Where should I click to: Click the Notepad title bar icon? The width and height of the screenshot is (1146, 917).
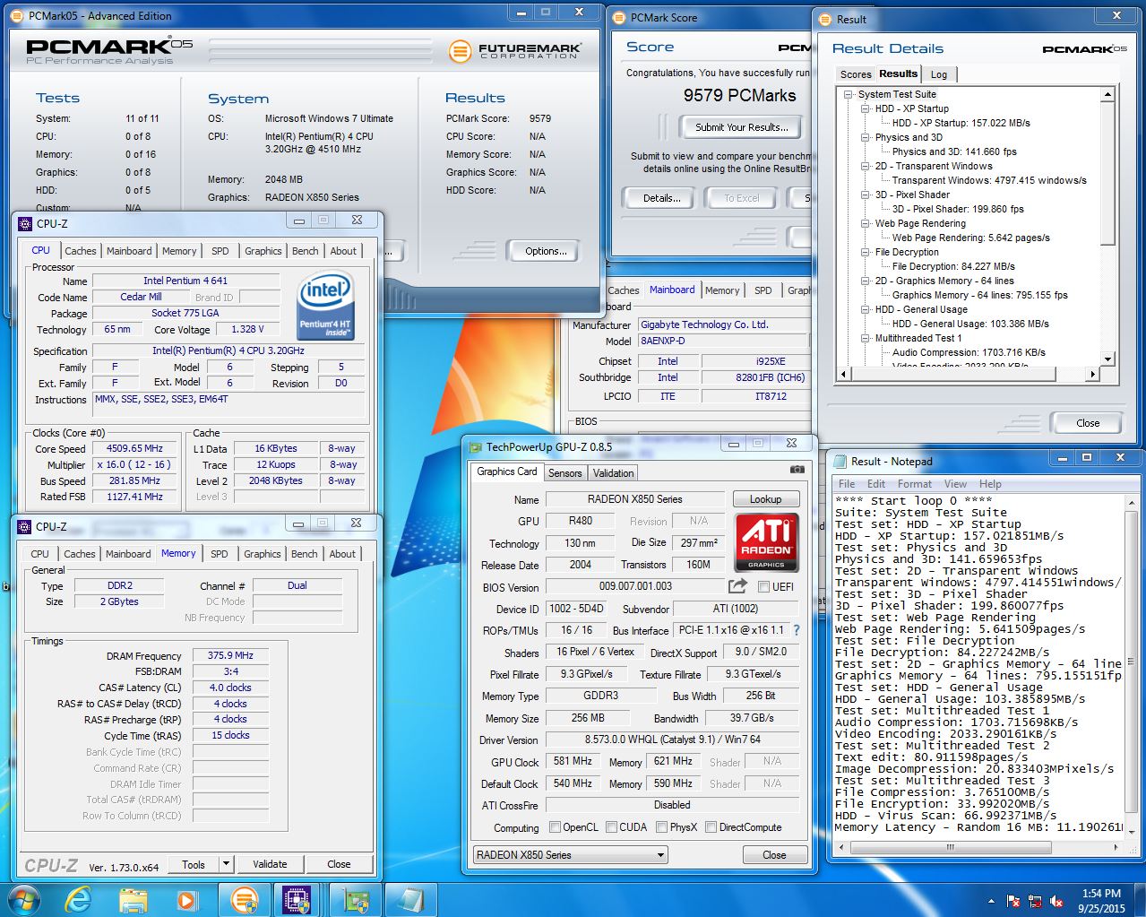pyautogui.click(x=840, y=461)
